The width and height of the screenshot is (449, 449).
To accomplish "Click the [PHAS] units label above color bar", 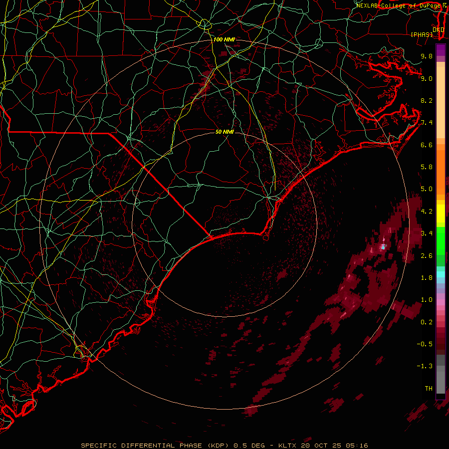I will point(422,34).
